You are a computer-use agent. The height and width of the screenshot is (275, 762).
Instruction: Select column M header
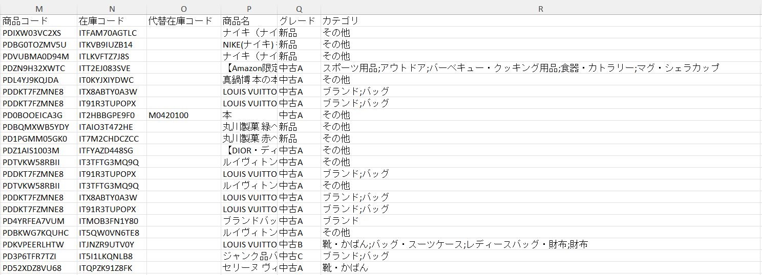[x=39, y=10]
